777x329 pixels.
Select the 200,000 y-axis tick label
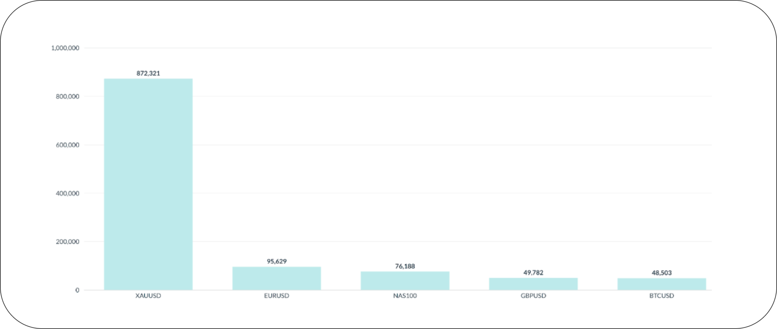(67, 242)
